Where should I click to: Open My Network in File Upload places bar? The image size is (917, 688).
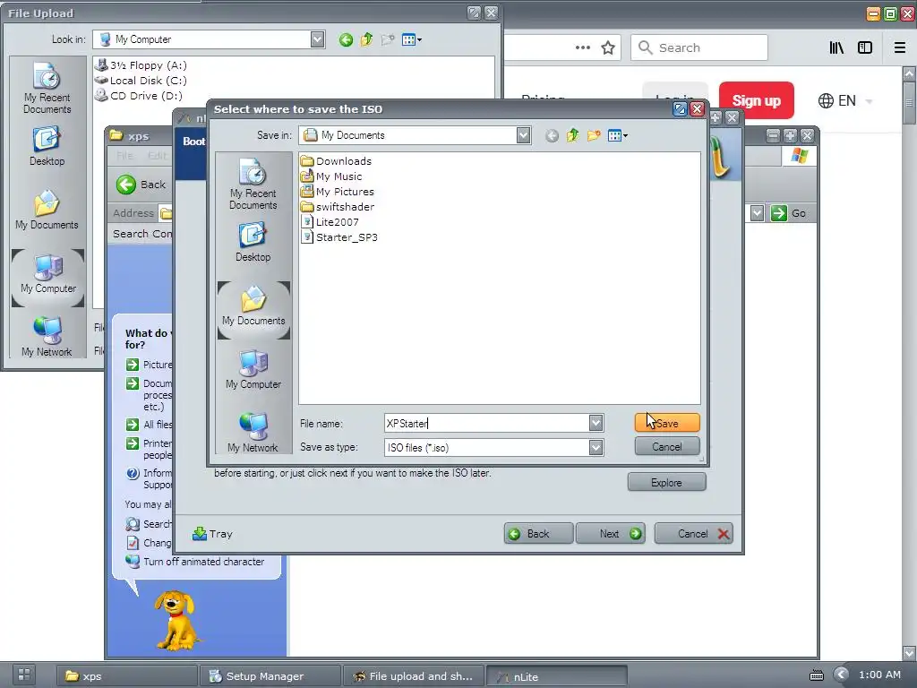[x=47, y=337]
